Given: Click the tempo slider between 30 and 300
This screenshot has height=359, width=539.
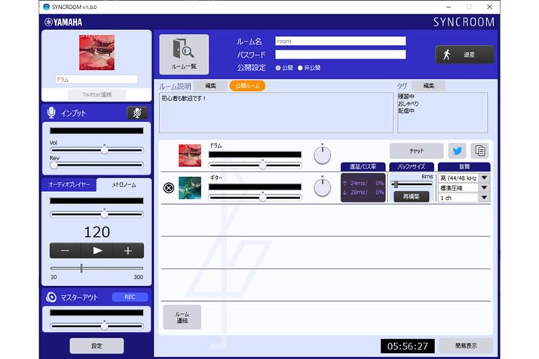Looking at the screenshot, I should pyautogui.click(x=96, y=268).
